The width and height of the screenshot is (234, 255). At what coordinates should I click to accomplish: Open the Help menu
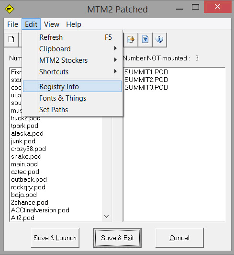point(74,24)
